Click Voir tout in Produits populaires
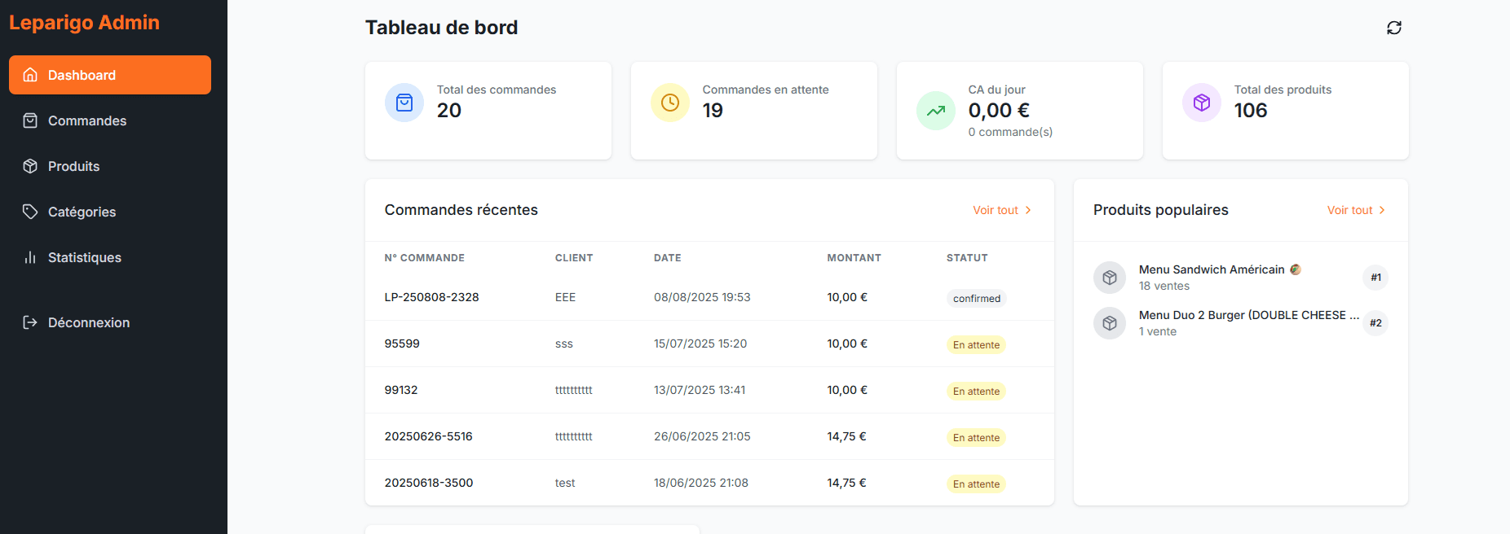 coord(1356,210)
